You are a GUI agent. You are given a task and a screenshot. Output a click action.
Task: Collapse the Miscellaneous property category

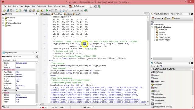(3, 70)
